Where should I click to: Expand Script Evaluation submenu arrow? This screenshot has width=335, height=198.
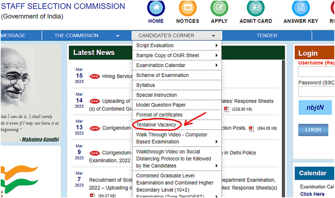(x=217, y=45)
